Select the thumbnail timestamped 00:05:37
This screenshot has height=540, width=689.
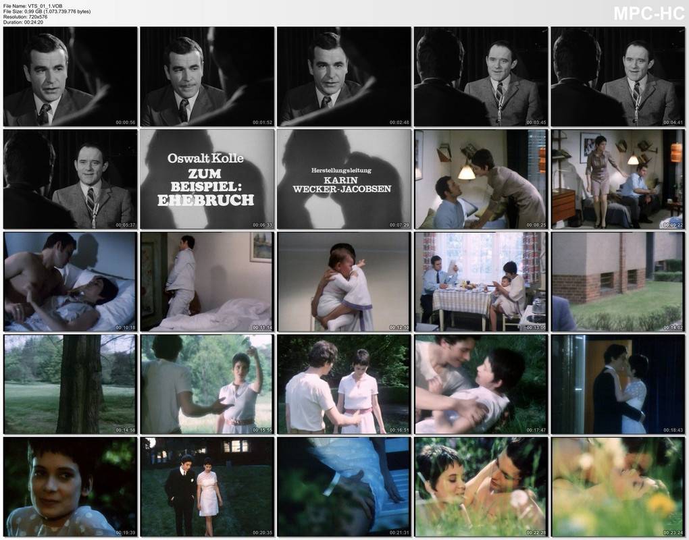[70, 179]
